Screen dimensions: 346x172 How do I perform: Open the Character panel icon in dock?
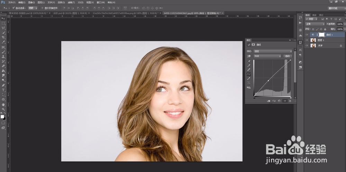300,50
